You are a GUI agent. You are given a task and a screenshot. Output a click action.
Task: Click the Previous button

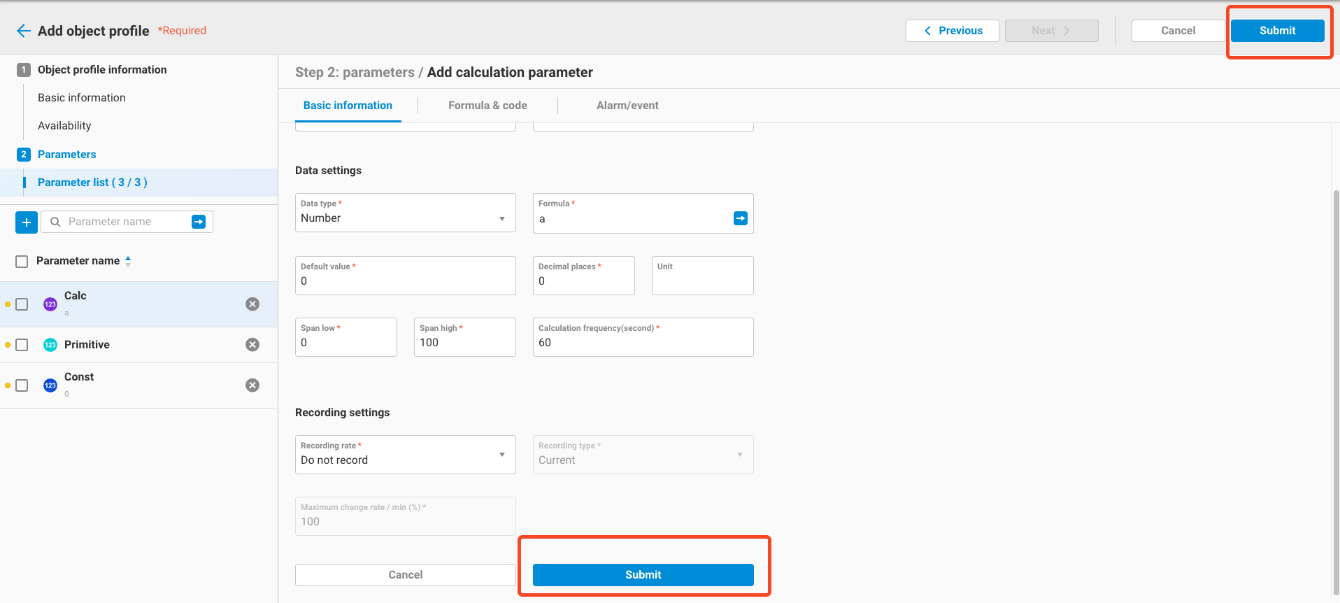(952, 31)
